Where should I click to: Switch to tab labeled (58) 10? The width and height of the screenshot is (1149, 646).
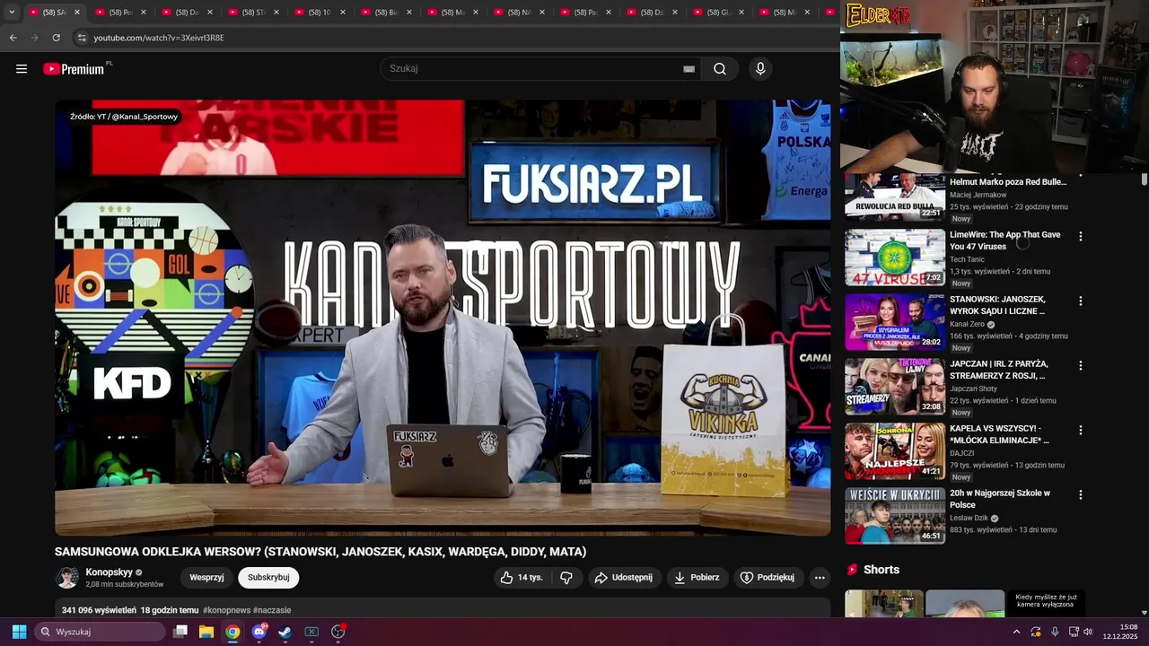(320, 13)
